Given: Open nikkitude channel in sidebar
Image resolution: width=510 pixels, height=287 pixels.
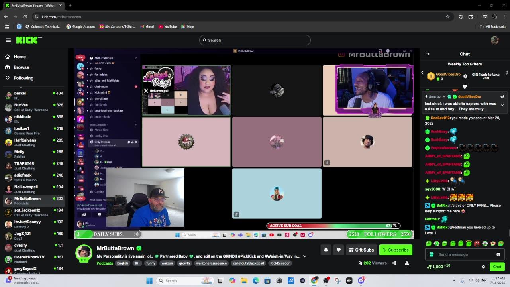Looking at the screenshot, I should tap(34, 119).
